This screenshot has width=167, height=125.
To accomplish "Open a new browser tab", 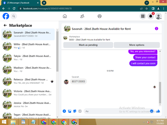I will click(x=44, y=3).
